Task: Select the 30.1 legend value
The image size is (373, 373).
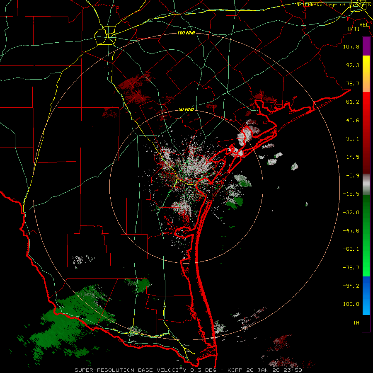Action: pos(353,139)
